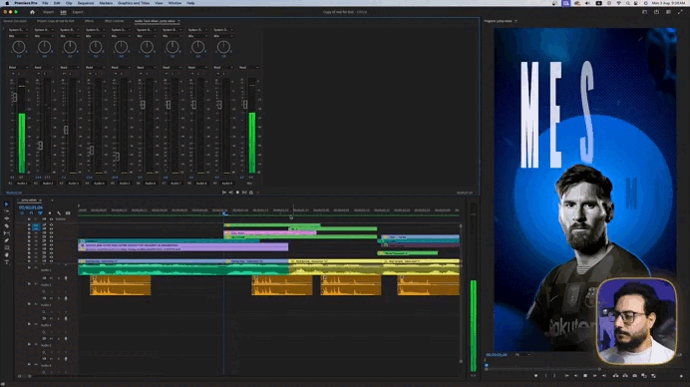This screenshot has width=690, height=387.
Task: Mute Audio 1 channel in mixer
Action: tap(13, 74)
